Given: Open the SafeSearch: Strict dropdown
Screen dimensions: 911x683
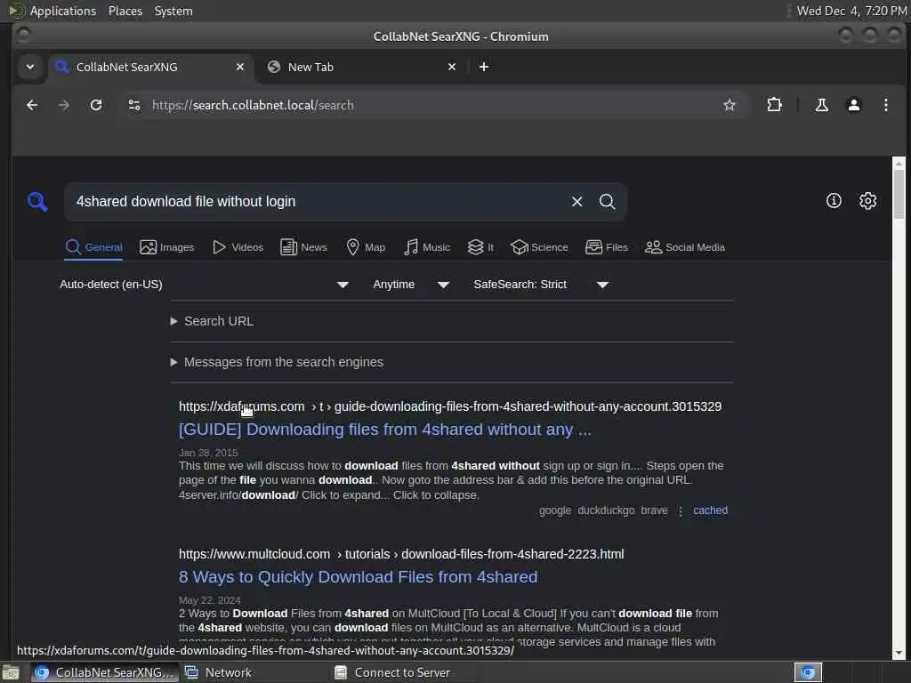Looking at the screenshot, I should coord(541,285).
